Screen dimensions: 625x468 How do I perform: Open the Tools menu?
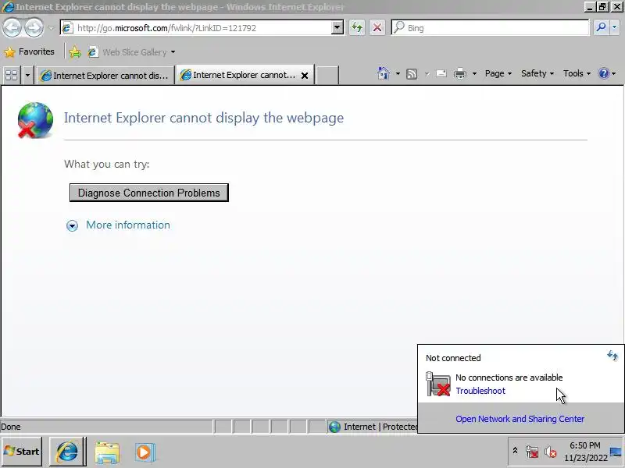tap(577, 73)
